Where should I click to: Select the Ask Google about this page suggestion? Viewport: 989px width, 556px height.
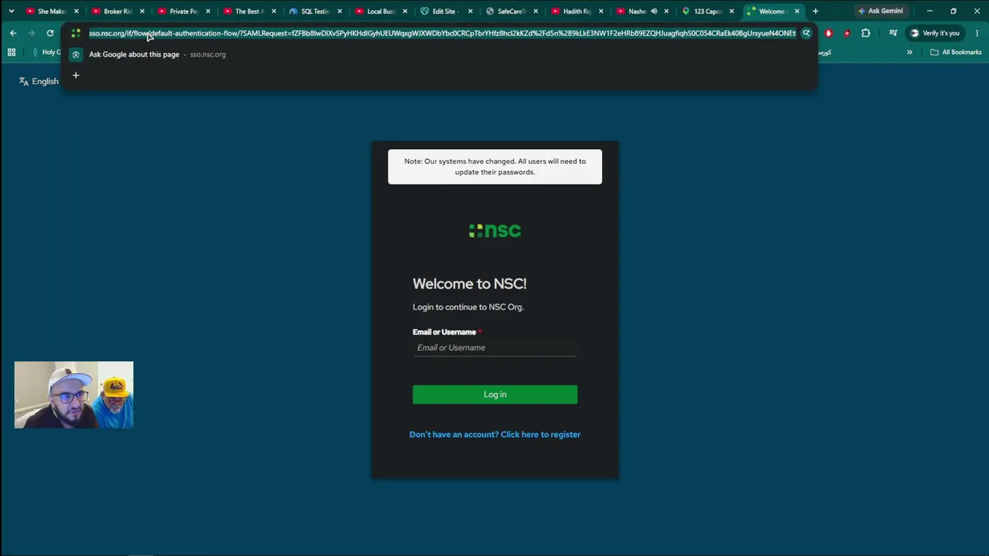[x=439, y=55]
